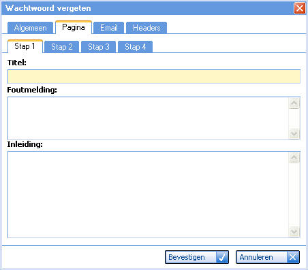Cancel with the Annuleren button
Viewport: 308px width, 270px height.
(268, 257)
